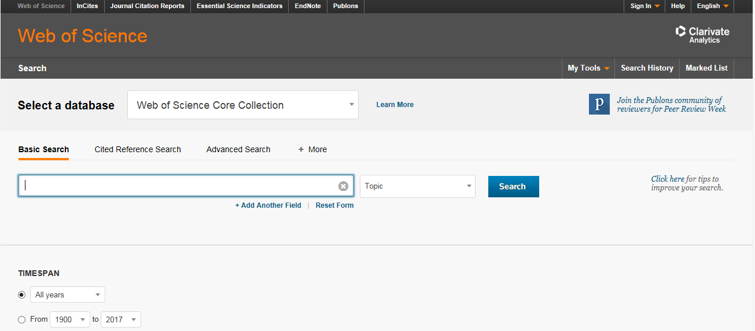Open the More search options tab
The height and width of the screenshot is (331, 755).
click(312, 149)
